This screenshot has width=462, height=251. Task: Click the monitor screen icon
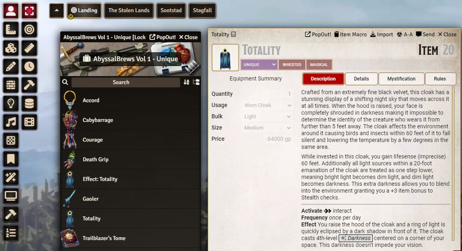tap(11, 196)
